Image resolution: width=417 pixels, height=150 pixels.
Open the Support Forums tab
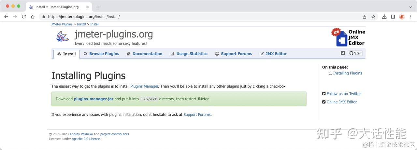point(234,54)
